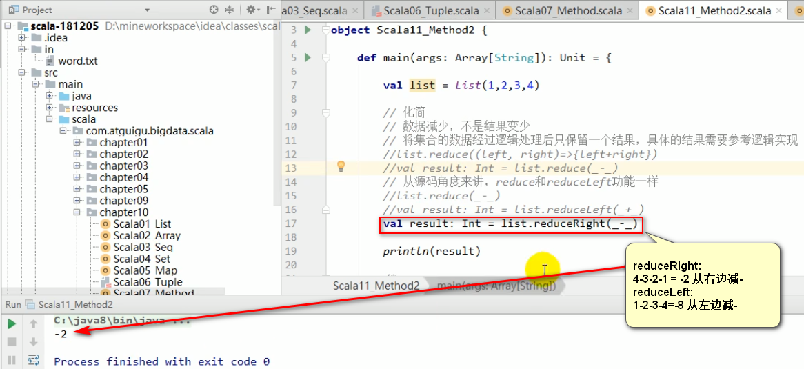Click line number 18 in the gutter

(290, 237)
